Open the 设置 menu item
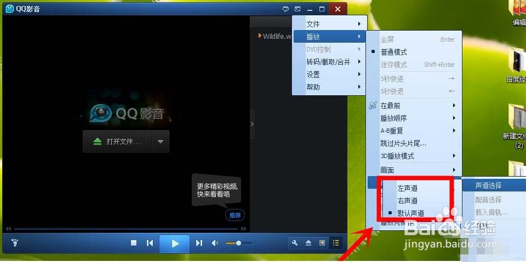Image resolution: width=526 pixels, height=262 pixels. click(x=330, y=74)
